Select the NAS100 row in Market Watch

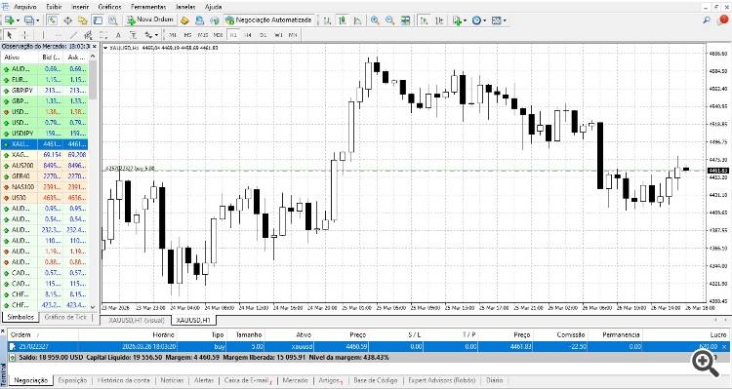(x=44, y=186)
